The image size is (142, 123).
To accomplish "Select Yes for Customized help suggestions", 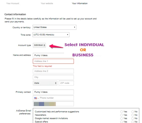I will (x=121, y=112).
